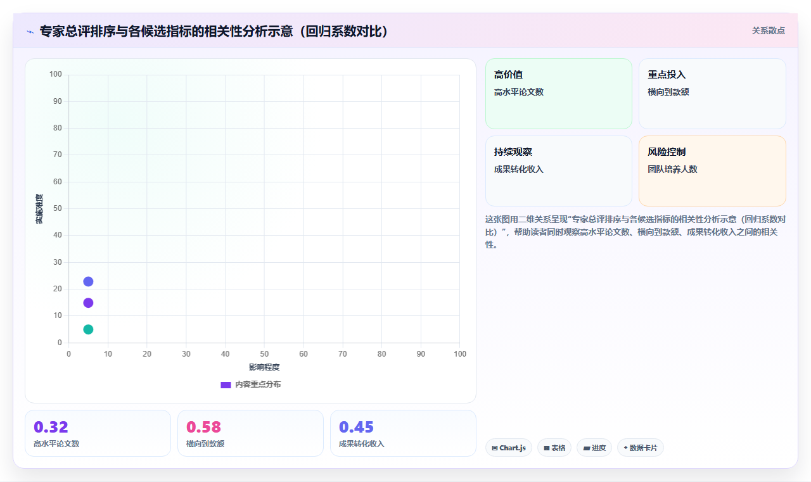Screen dimensions: 811x482
Task: Click the 进度 tag
Action: tap(594, 448)
